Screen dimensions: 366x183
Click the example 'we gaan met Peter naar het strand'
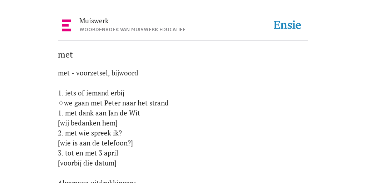(116, 103)
